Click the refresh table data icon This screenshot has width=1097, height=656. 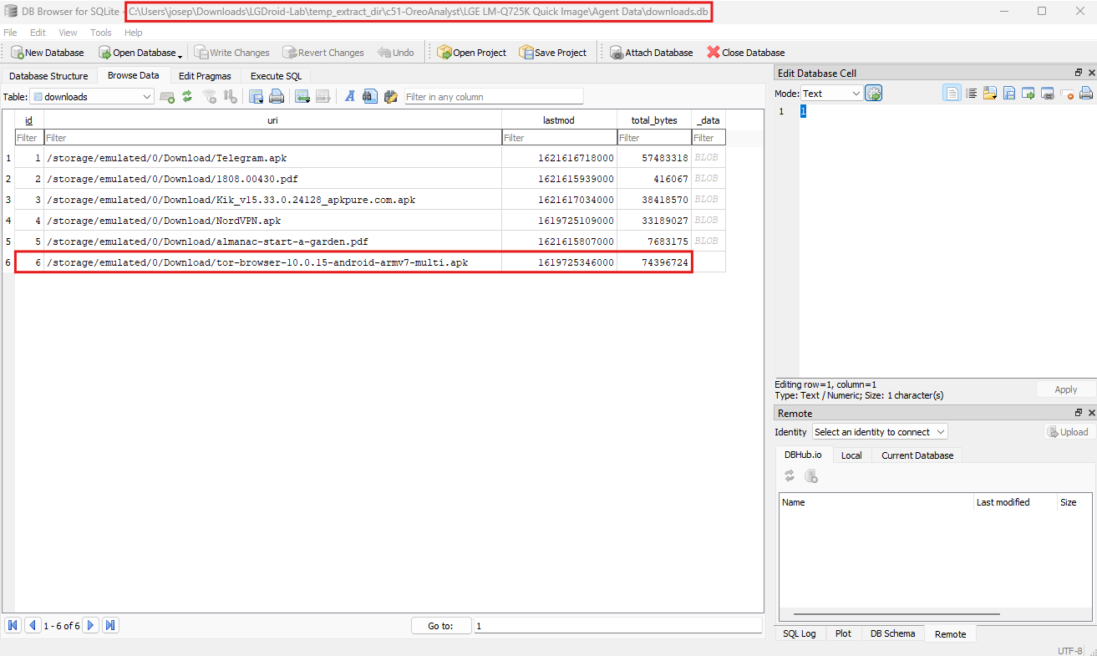[x=187, y=97]
